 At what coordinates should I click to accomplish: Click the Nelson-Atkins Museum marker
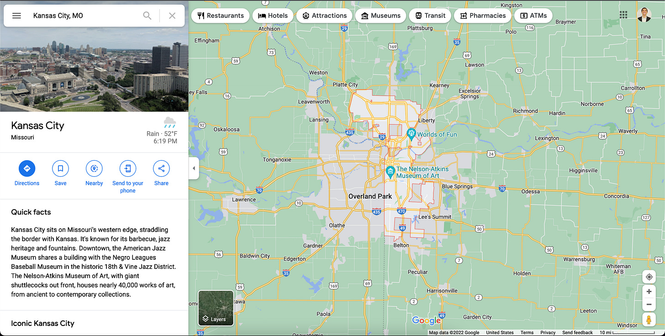[390, 172]
